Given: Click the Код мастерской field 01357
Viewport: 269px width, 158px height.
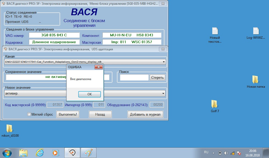Looking at the screenshot, I should (55, 105).
